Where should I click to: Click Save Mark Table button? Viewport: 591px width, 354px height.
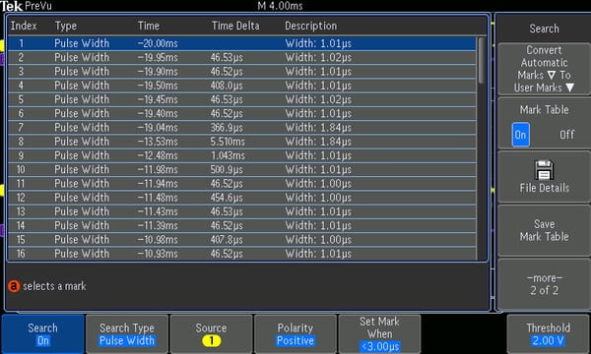(545, 230)
